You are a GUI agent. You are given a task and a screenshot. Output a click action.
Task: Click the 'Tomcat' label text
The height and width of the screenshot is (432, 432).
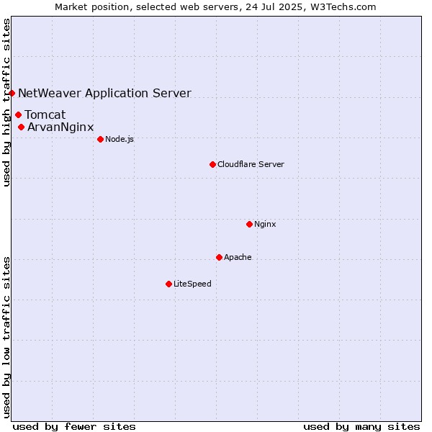45,114
